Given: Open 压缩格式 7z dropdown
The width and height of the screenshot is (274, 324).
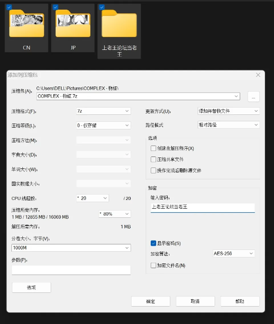Looking at the screenshot, I should click(104, 111).
